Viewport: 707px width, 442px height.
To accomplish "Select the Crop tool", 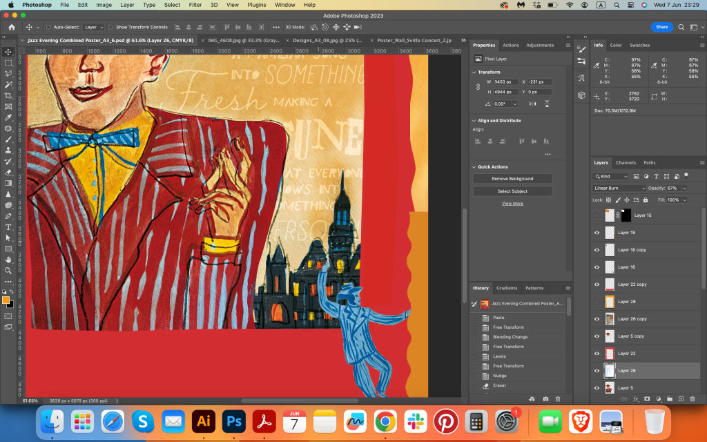I will (8, 95).
